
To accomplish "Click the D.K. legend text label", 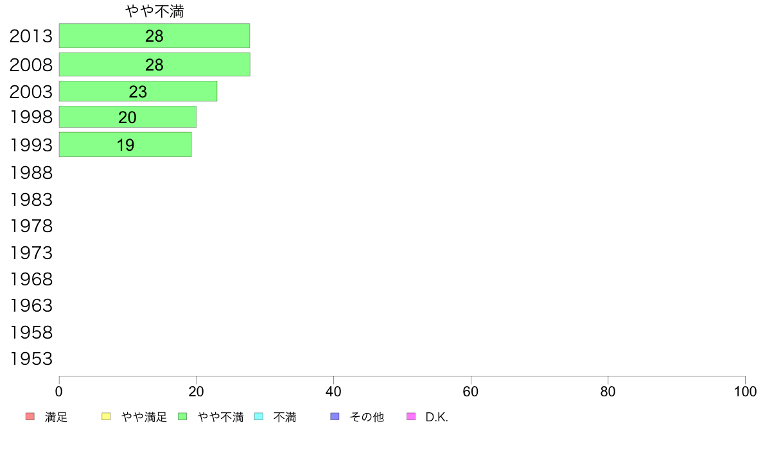I will coord(437,417).
